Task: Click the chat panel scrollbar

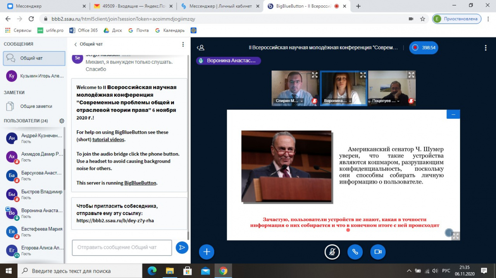Action: pos(188,147)
